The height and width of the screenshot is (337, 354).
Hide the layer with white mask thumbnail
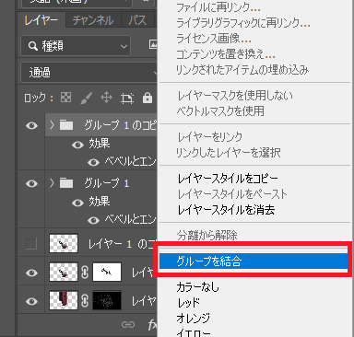(x=31, y=273)
